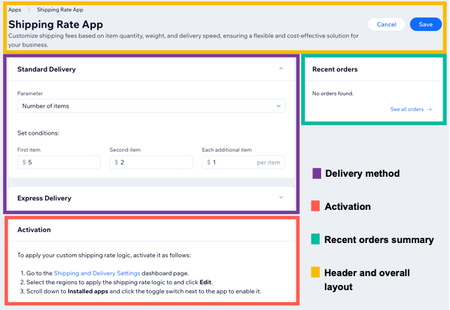This screenshot has width=450, height=310.
Task: Click the breadcrumb separator chevron icon
Action: [29, 10]
